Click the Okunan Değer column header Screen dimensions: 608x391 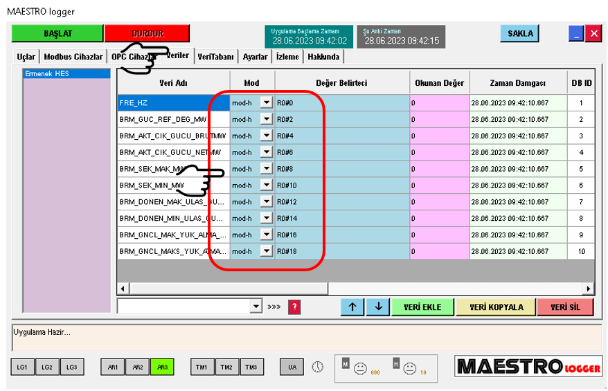439,83
